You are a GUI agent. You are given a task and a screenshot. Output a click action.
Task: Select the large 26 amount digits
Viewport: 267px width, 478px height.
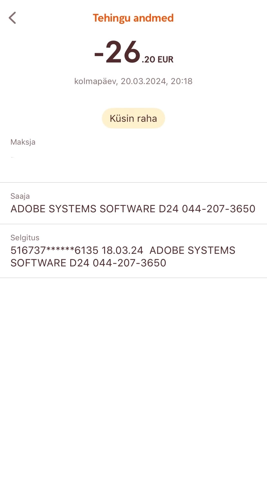(x=123, y=52)
